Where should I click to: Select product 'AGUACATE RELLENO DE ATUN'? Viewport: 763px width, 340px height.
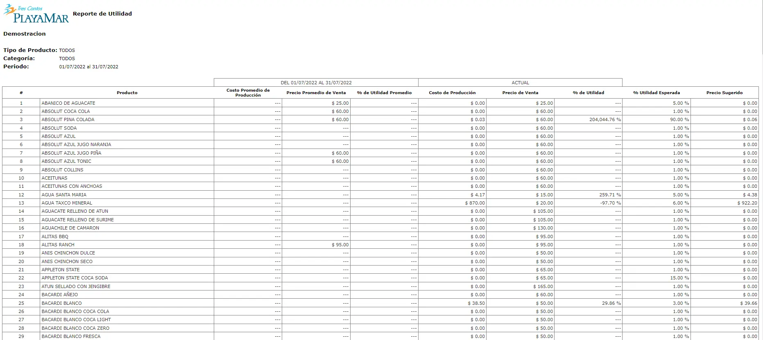click(75, 211)
